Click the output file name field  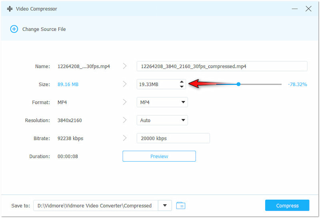(x=222, y=66)
